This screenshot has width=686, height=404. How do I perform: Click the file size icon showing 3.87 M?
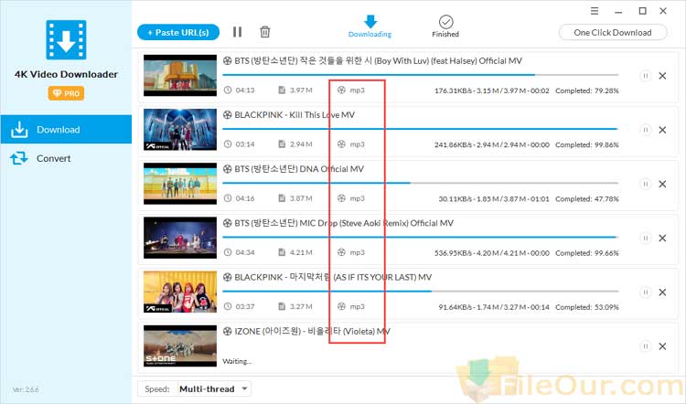(282, 198)
